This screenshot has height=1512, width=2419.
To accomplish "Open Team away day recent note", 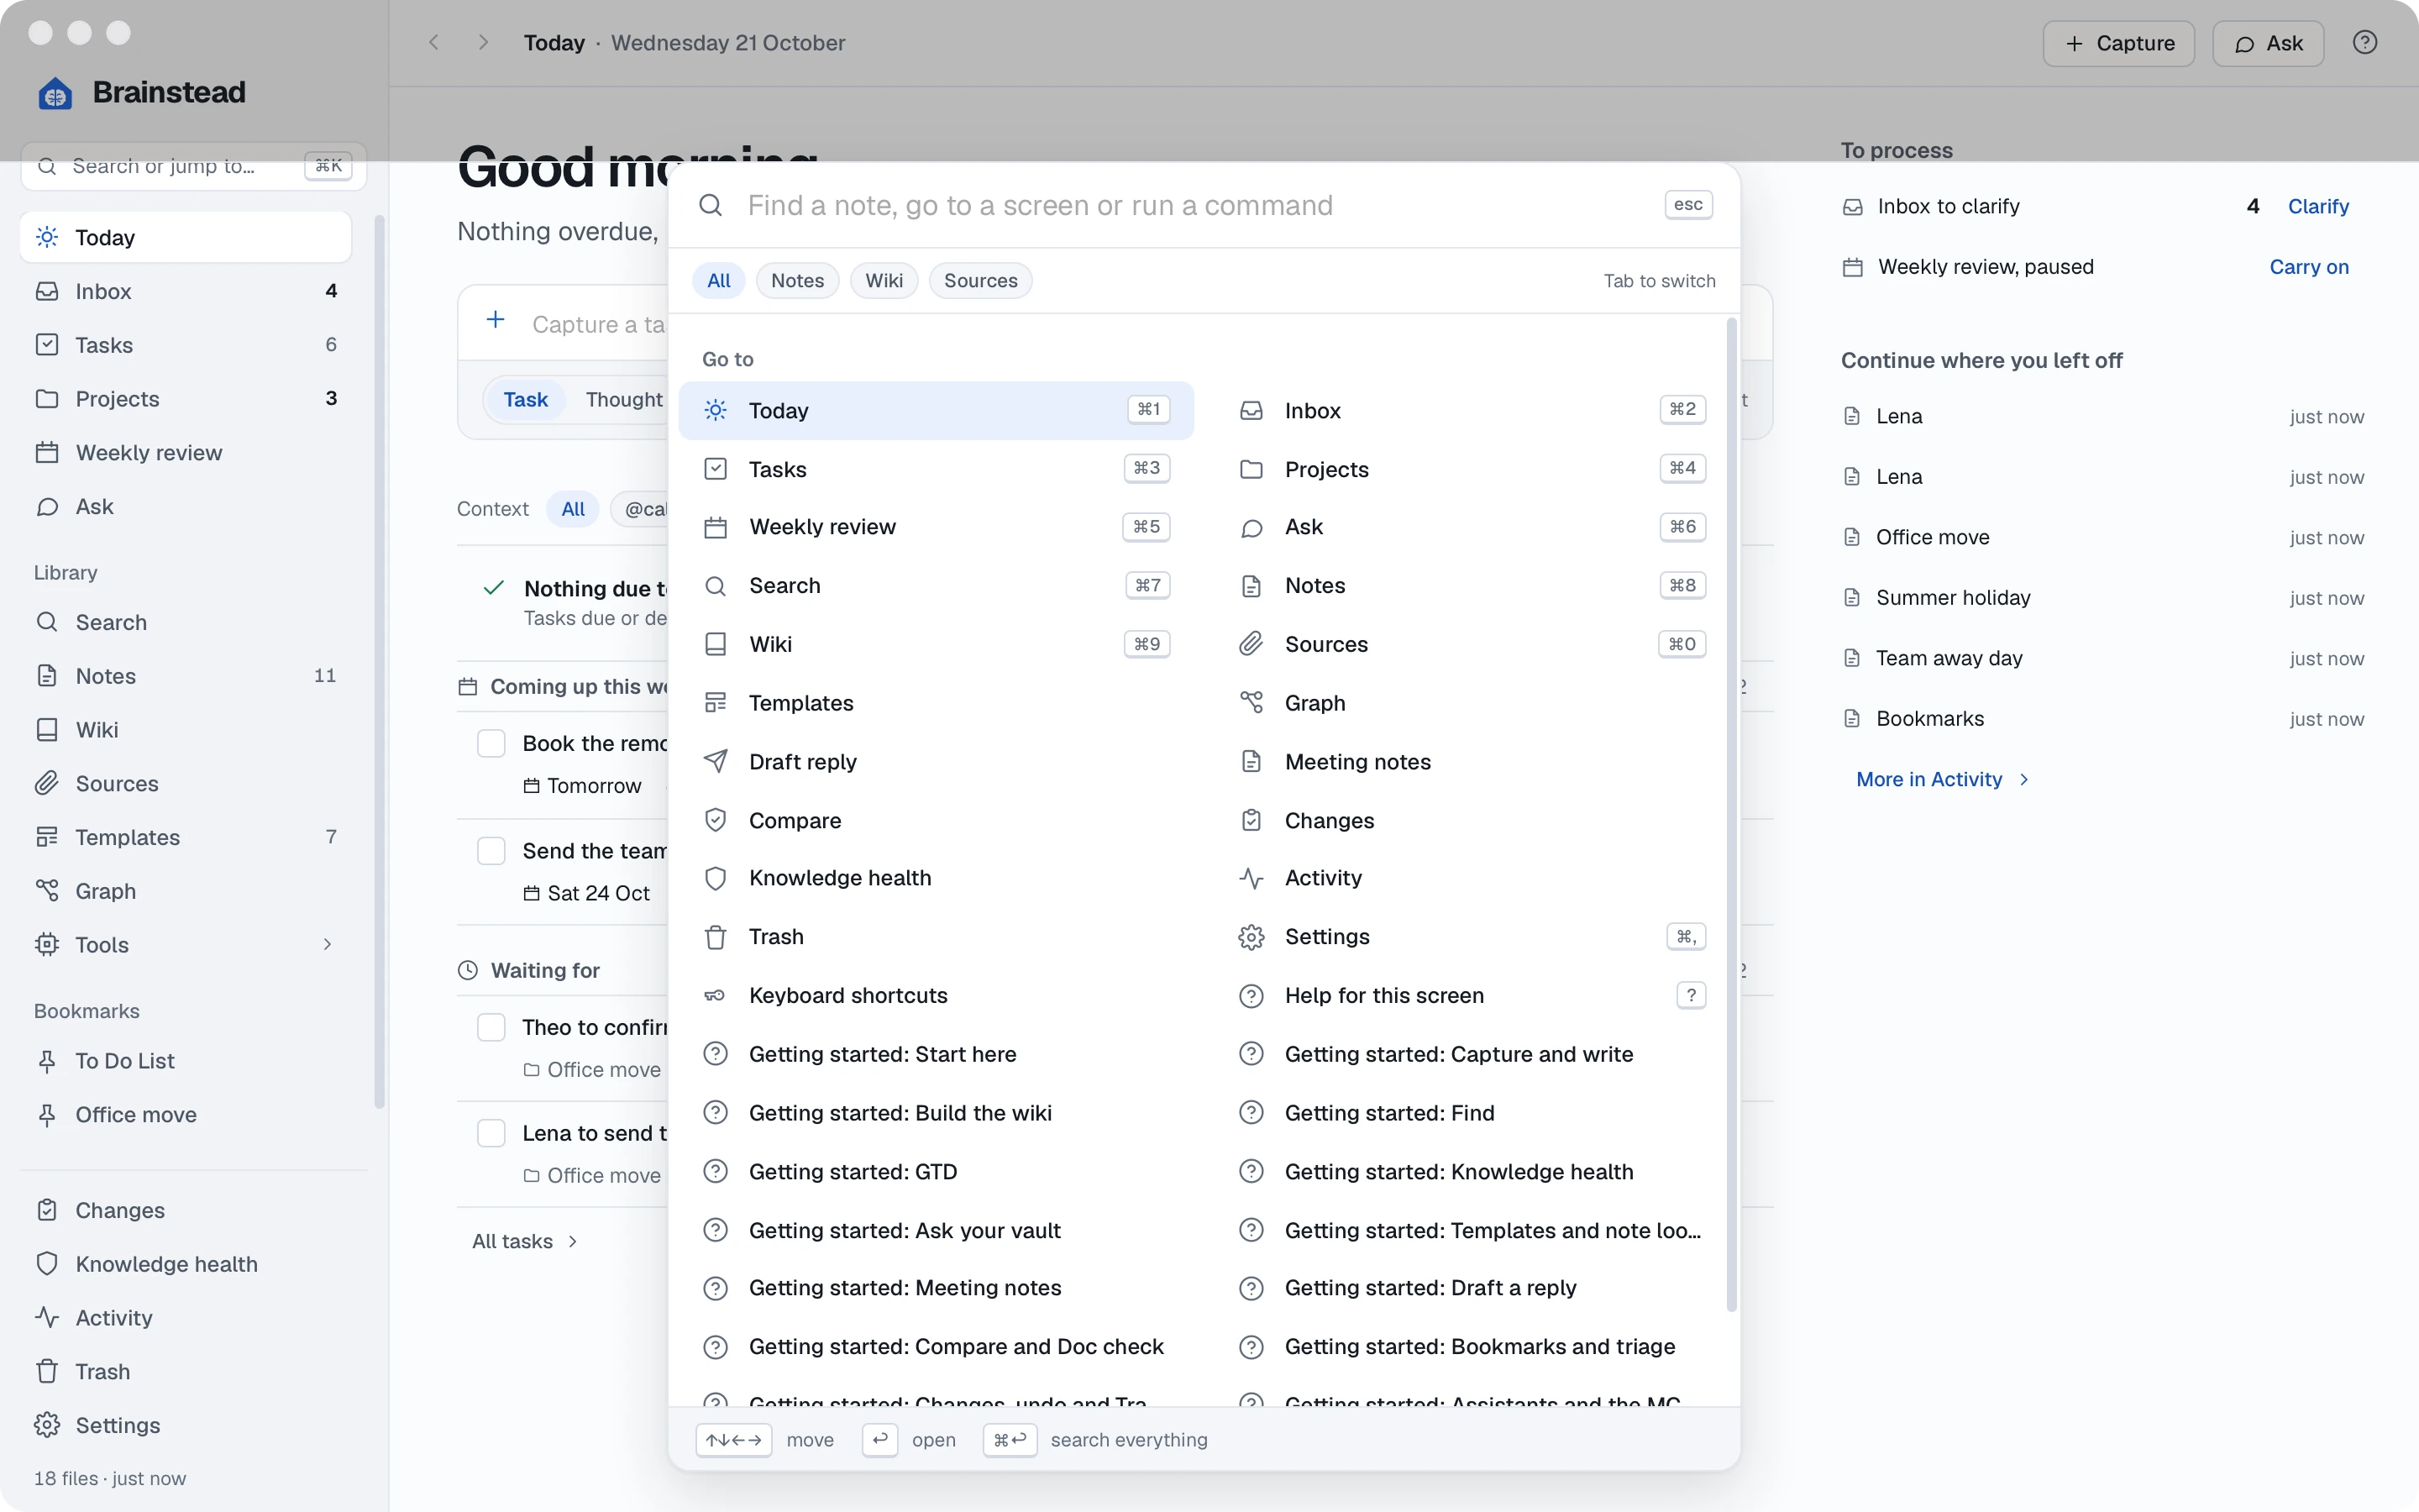I will pos(2103,659).
